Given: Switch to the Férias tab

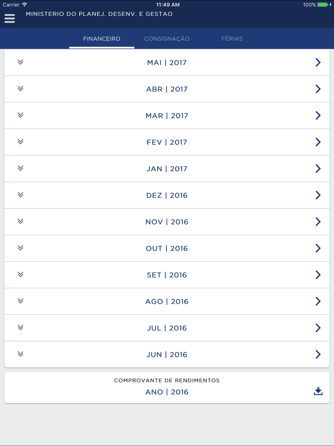Looking at the screenshot, I should coord(232,39).
